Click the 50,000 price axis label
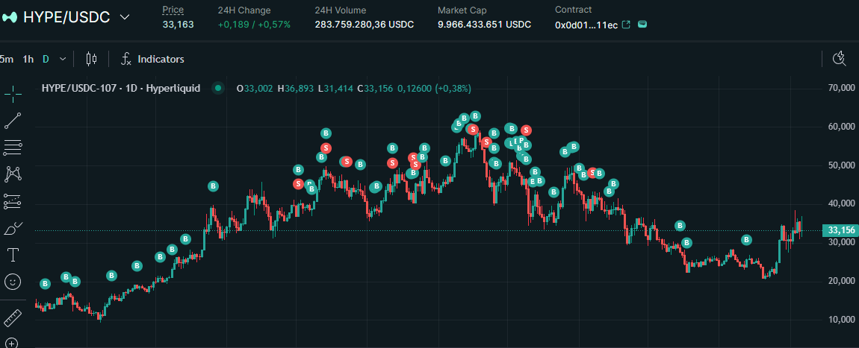The height and width of the screenshot is (348, 859). (x=840, y=165)
